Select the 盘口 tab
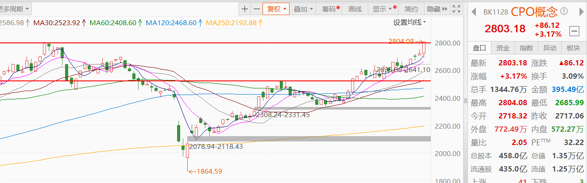 [479, 48]
